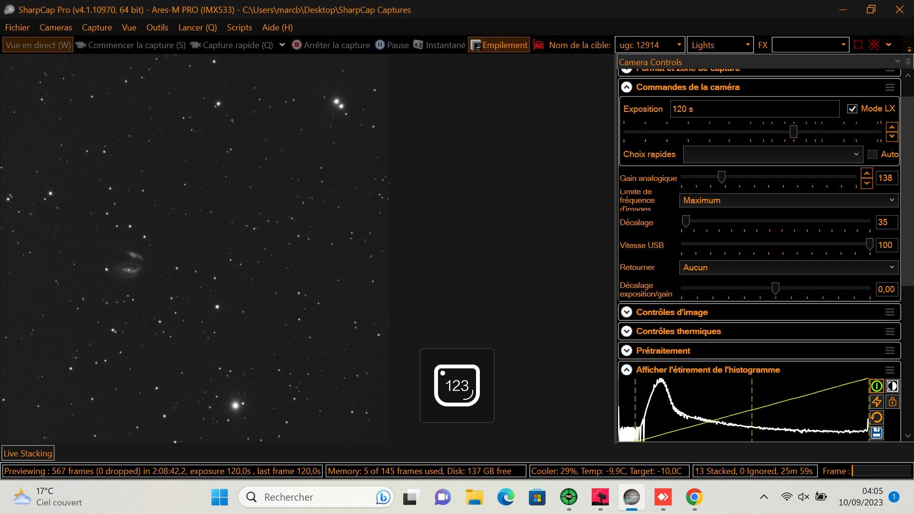Open Retourner Aucun dropdown
Screen dimensions: 914x514
click(x=788, y=267)
